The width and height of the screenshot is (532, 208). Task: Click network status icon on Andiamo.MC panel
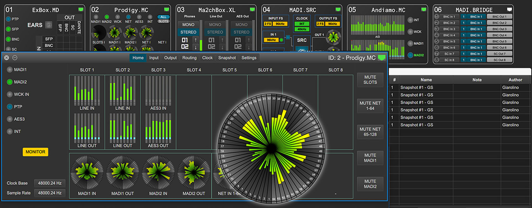coord(424,9)
